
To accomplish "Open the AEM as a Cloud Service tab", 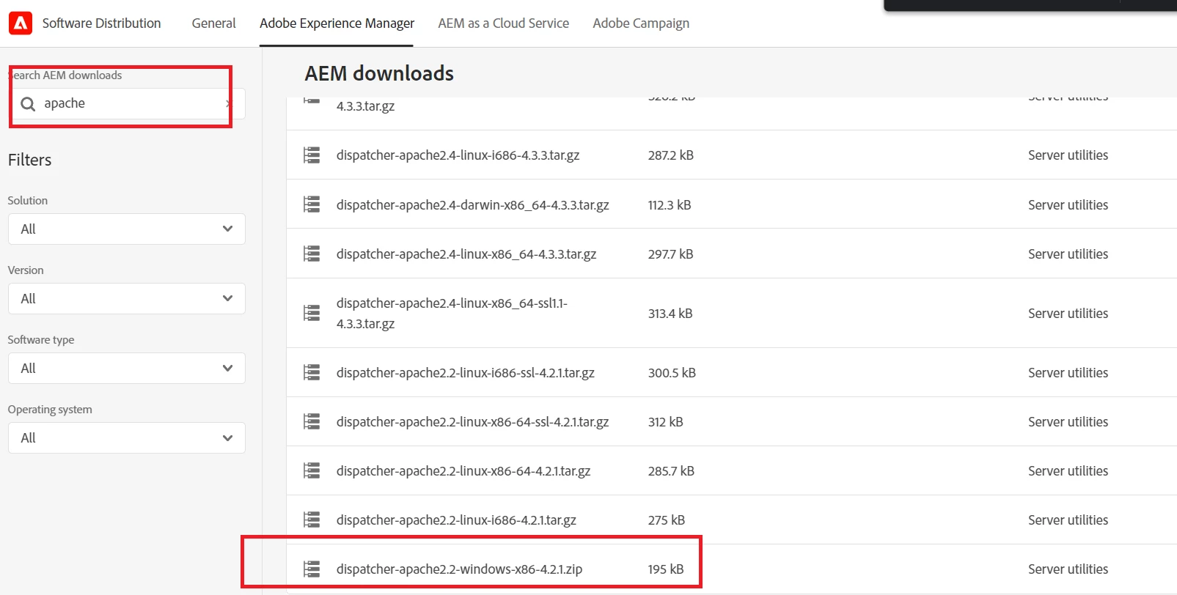I will tap(503, 23).
